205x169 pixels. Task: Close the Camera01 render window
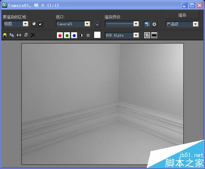click(200, 5)
